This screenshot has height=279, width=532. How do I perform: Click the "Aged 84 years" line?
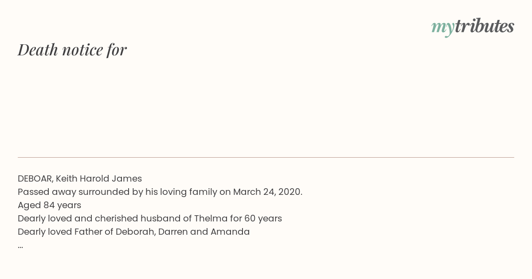click(49, 205)
